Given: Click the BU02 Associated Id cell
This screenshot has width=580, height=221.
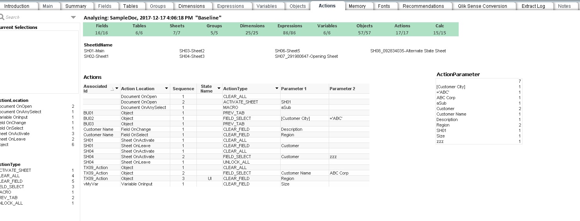Looking at the screenshot, I should coord(101,118).
